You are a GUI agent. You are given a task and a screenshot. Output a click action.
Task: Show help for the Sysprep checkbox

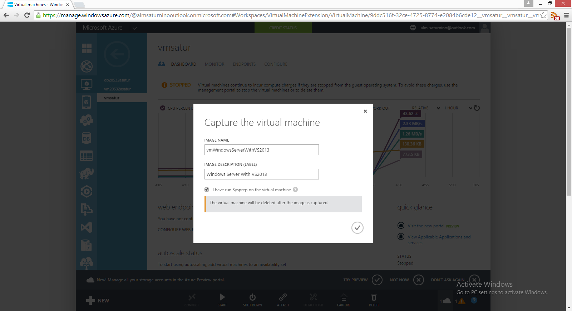295,190
